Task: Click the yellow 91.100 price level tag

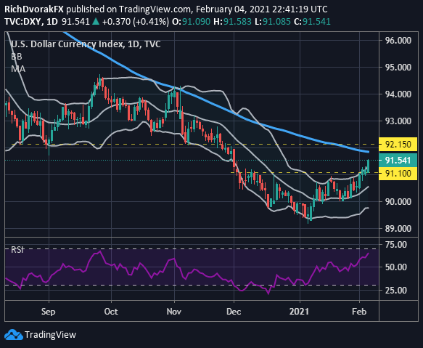Action: [398, 174]
